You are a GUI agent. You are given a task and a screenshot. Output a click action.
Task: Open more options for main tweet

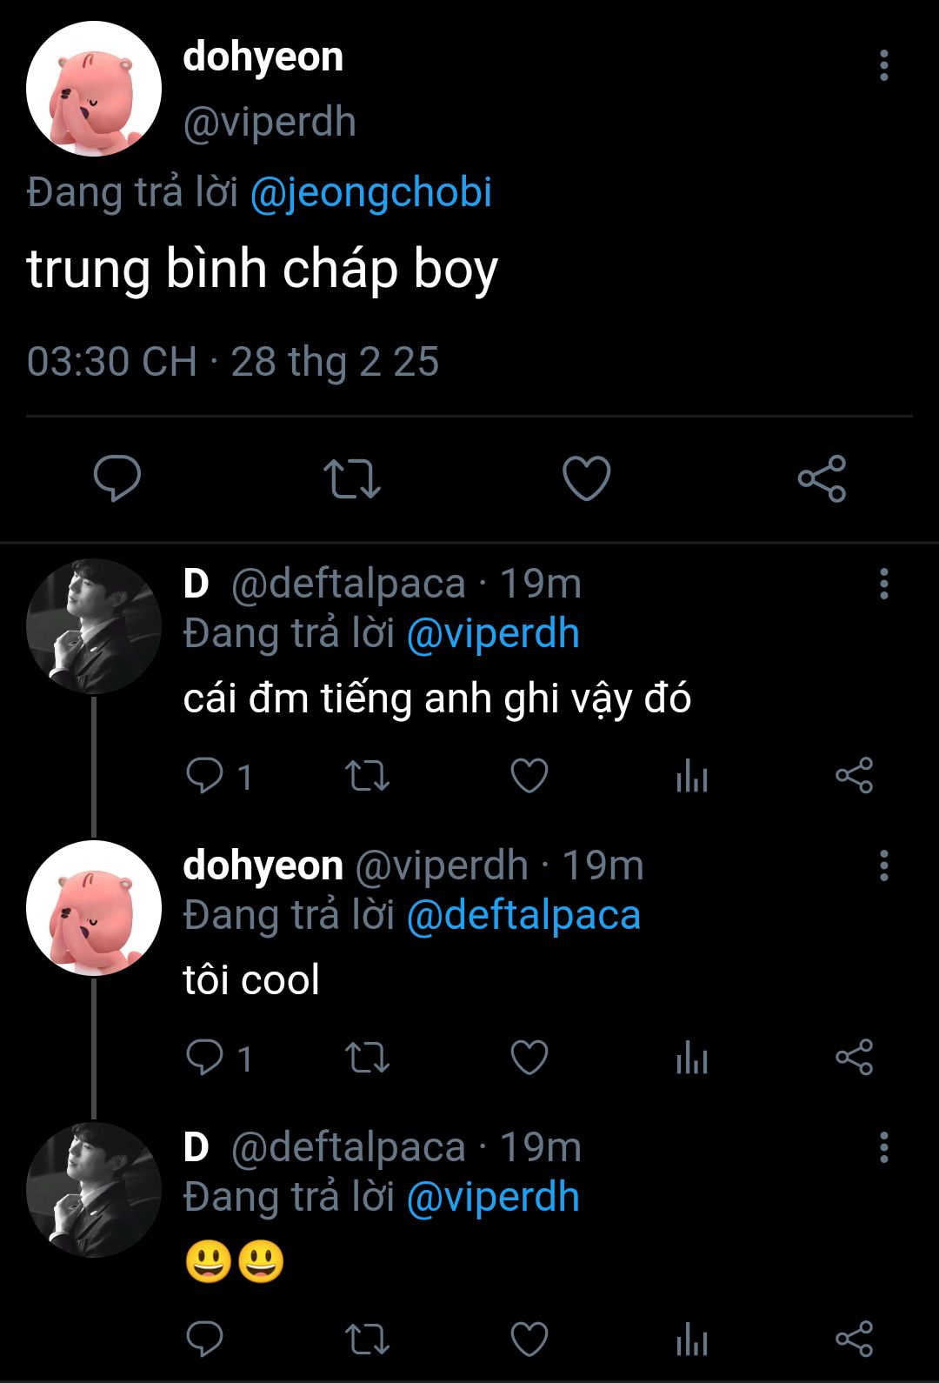point(883,65)
